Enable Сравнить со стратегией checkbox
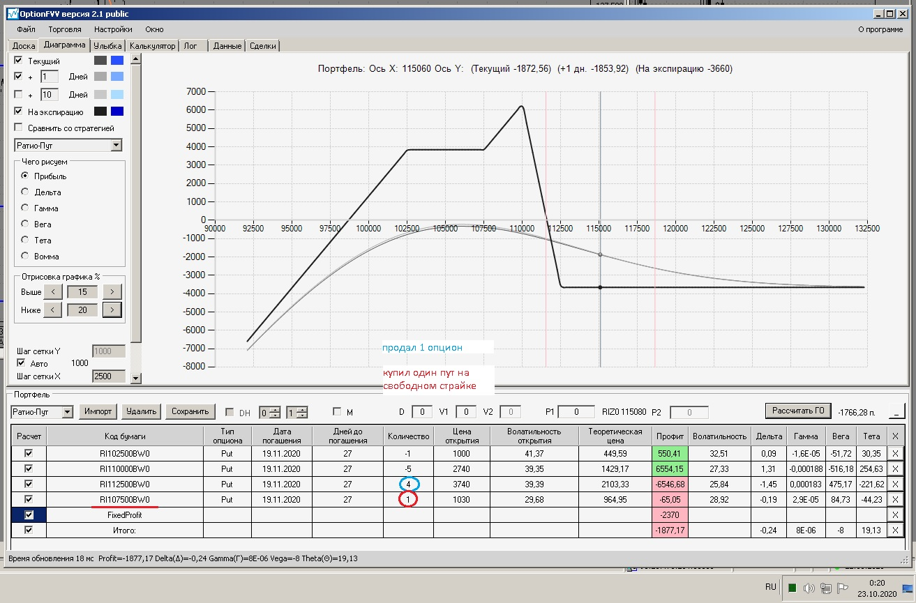Viewport: 916px width, 603px height. (19, 128)
